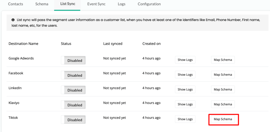Screen dimensions: 270x132
Task: Open the Configuration tab
Action: click(x=149, y=4)
